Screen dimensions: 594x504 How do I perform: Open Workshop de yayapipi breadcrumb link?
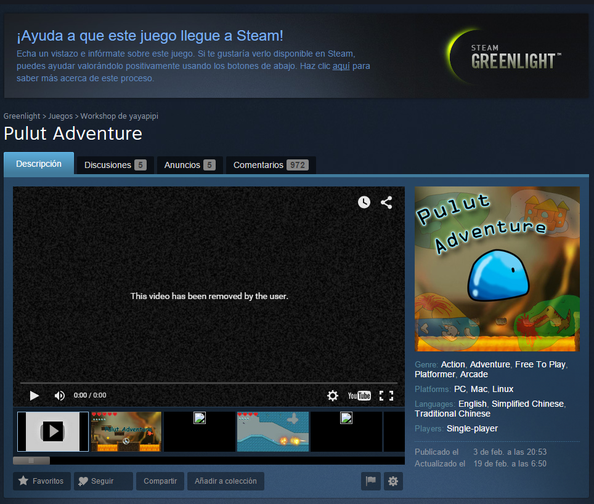[x=120, y=116]
